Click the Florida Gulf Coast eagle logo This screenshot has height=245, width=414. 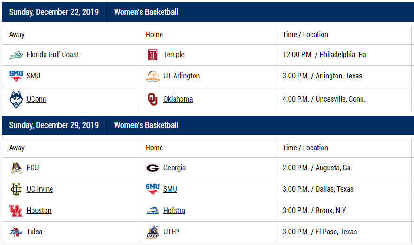pyautogui.click(x=16, y=55)
